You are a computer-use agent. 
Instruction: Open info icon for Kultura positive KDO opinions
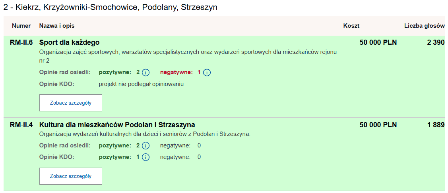(145, 157)
